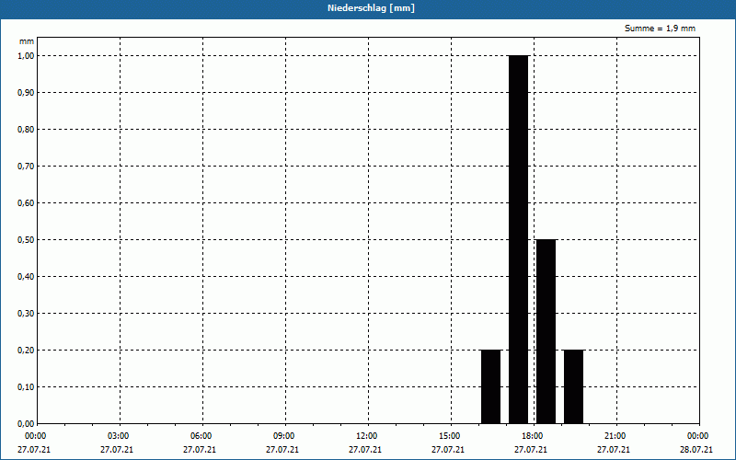Select the y-axis value '0,40'
Image resolution: width=736 pixels, height=460 pixels.
click(x=26, y=277)
